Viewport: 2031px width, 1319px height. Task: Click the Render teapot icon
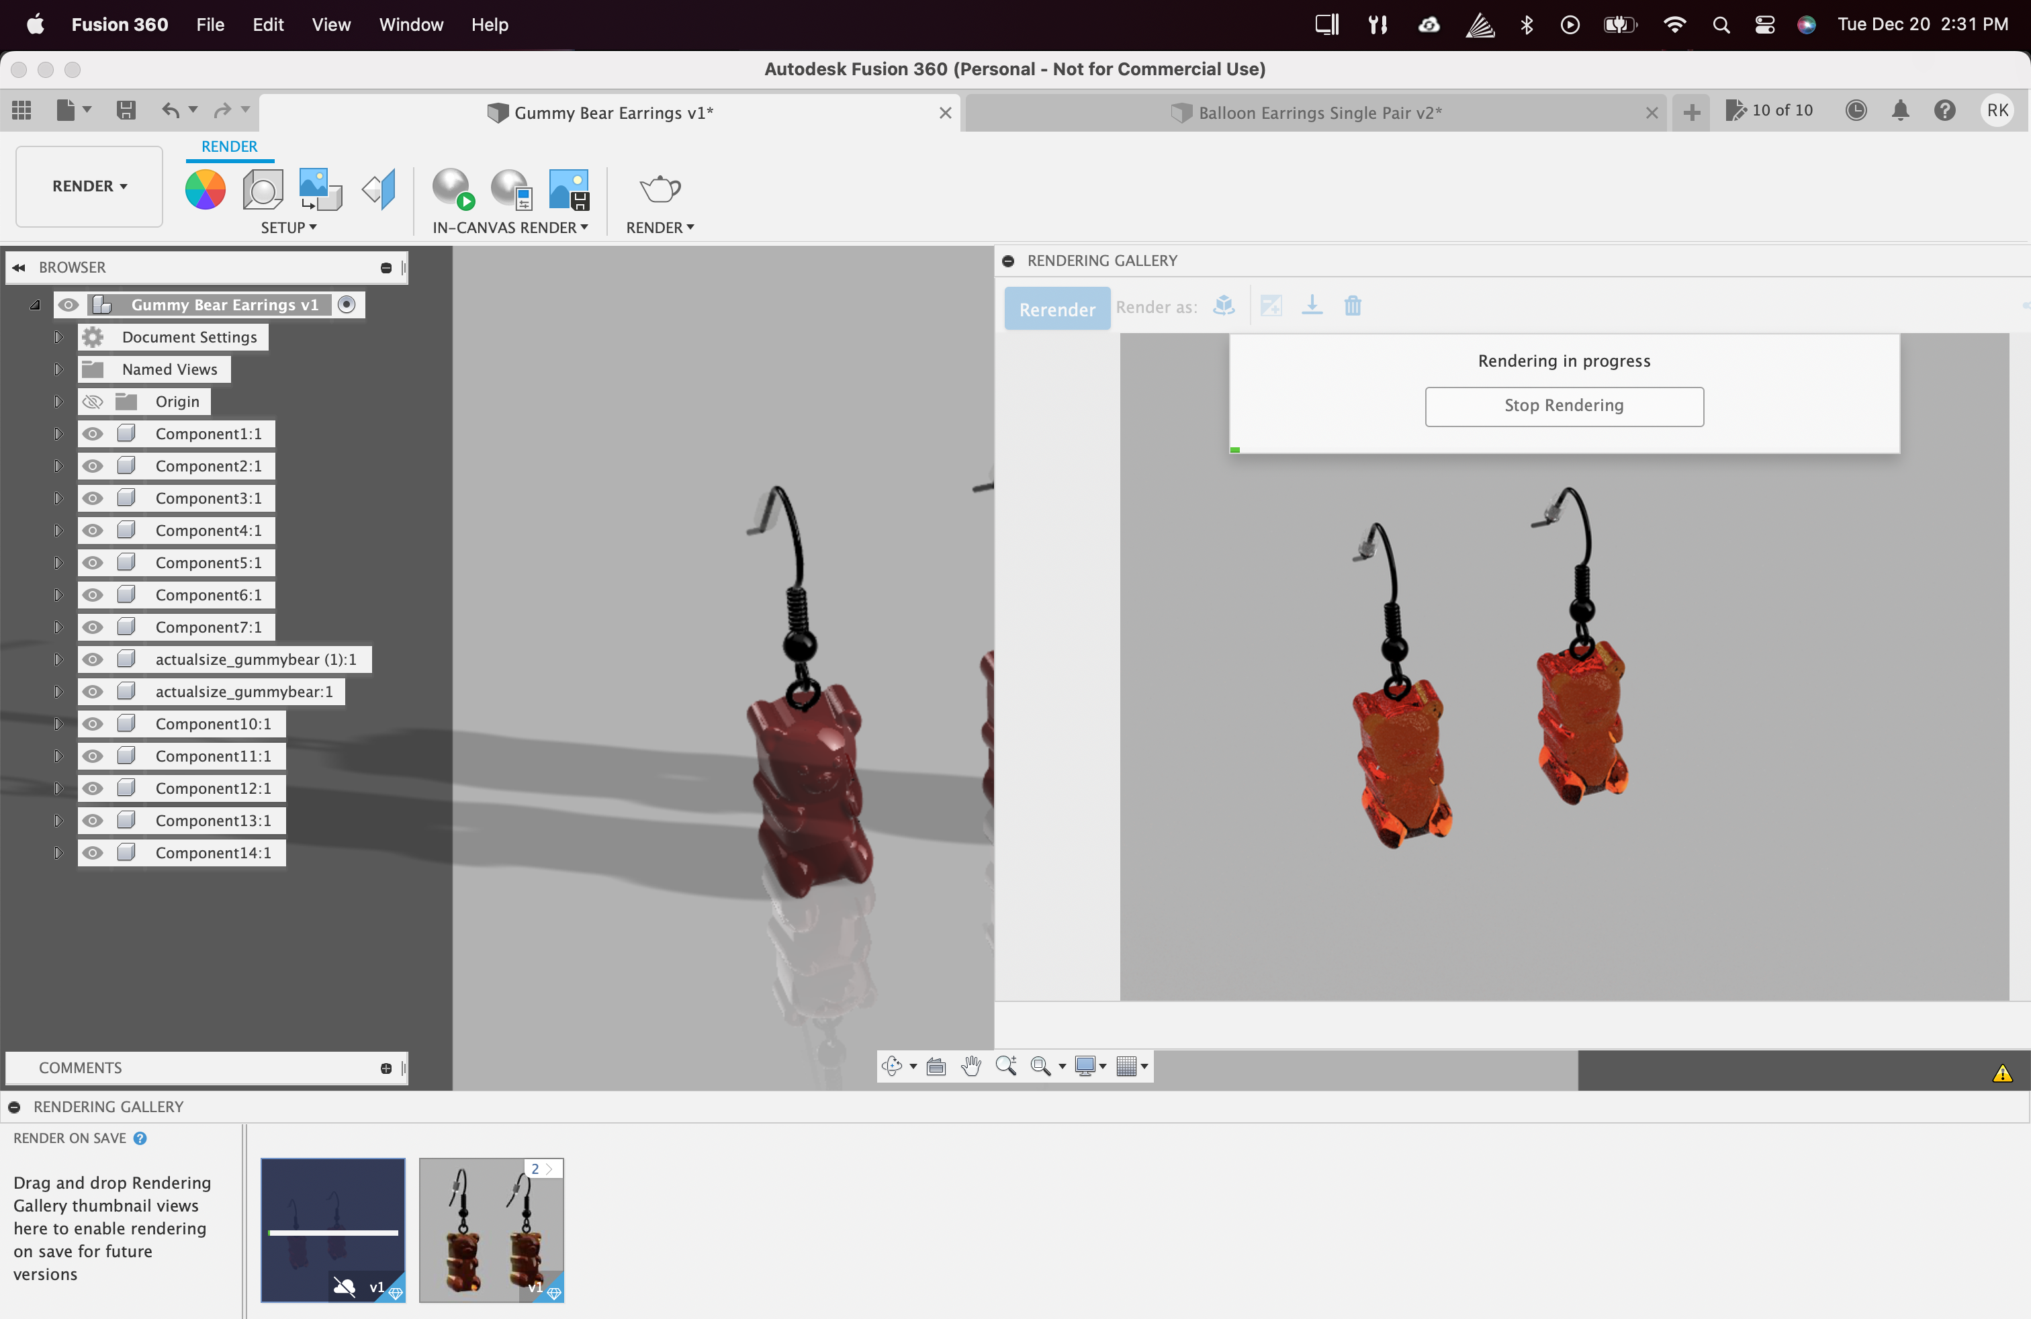coord(660,189)
